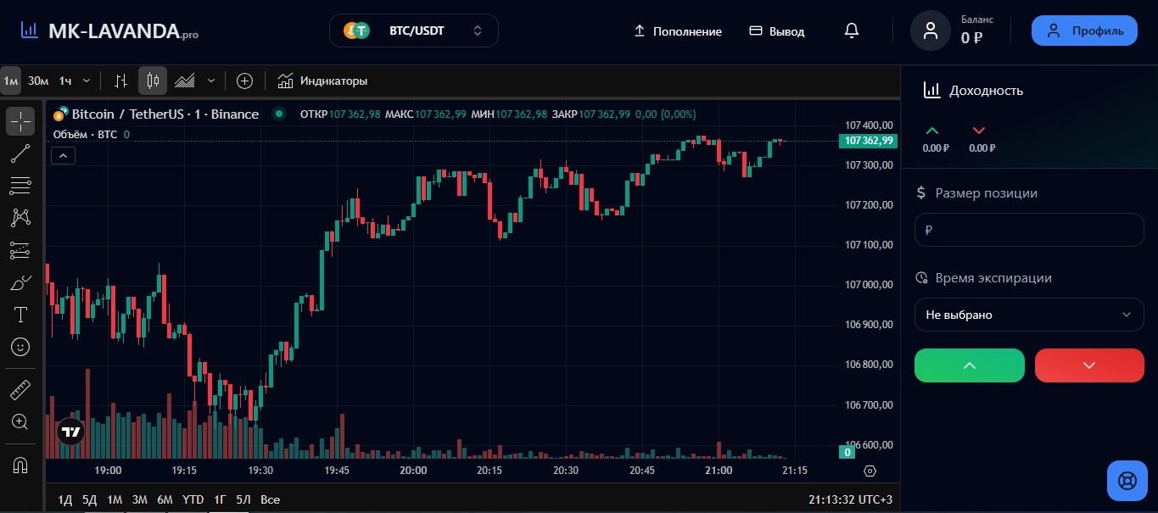Select the 6М date range
Image resolution: width=1158 pixels, height=513 pixels.
165,499
